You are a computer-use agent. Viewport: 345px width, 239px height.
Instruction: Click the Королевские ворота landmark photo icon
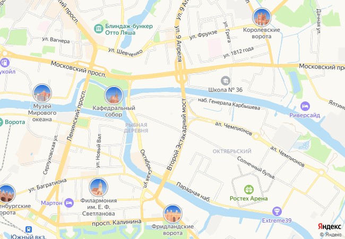pyautogui.click(x=262, y=17)
